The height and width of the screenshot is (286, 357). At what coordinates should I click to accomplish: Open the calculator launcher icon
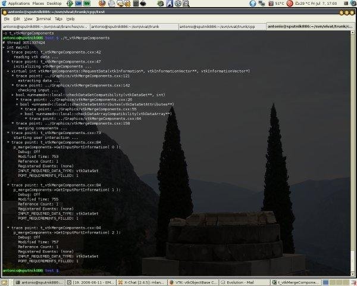pyautogui.click(x=136, y=4)
